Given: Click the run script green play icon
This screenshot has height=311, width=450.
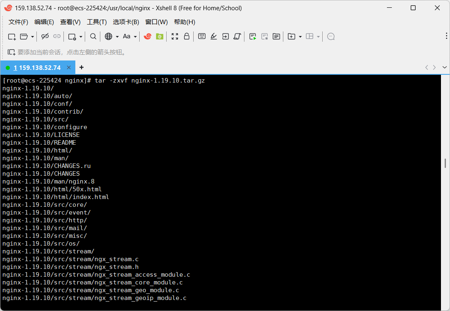Looking at the screenshot, I should 253,36.
